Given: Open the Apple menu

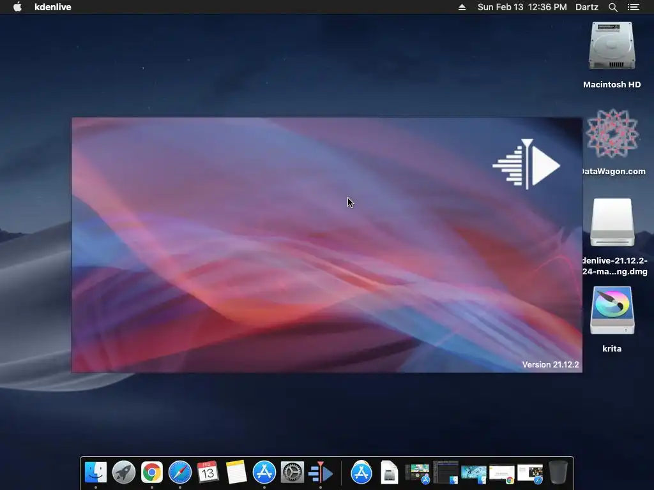Looking at the screenshot, I should click(17, 6).
